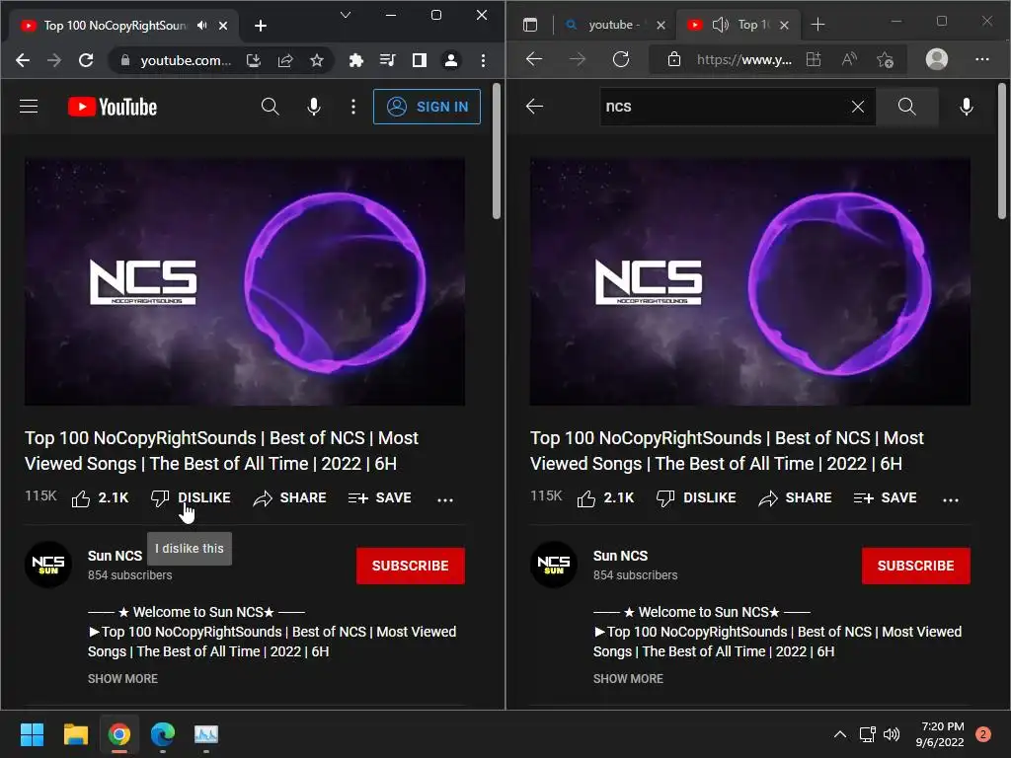This screenshot has height=758, width=1011.
Task: Submit search with magnifier in Edge window
Action: pyautogui.click(x=906, y=107)
